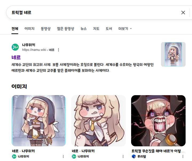The image size is (192, 161).
Task: Click the 나무위키 icon under the first image
Action: [14, 156]
